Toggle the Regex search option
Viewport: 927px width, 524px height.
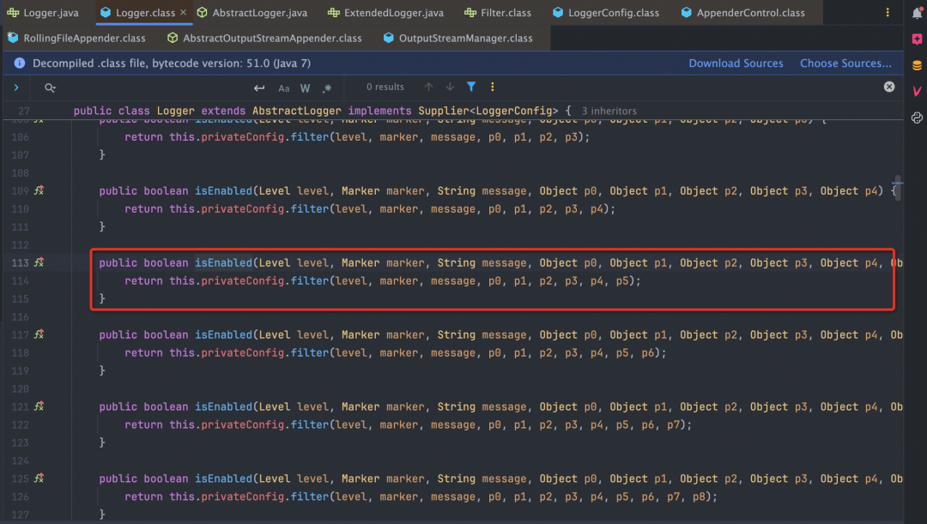(327, 88)
